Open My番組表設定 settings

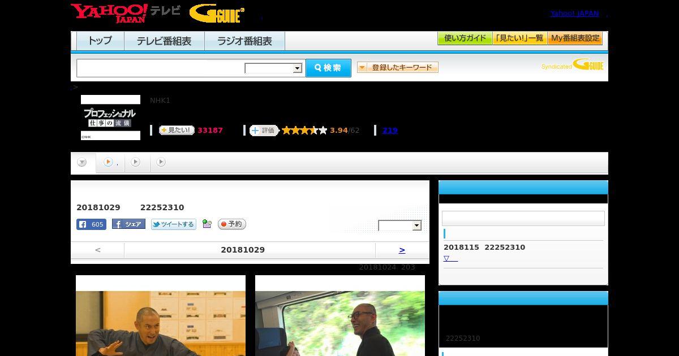coord(575,38)
